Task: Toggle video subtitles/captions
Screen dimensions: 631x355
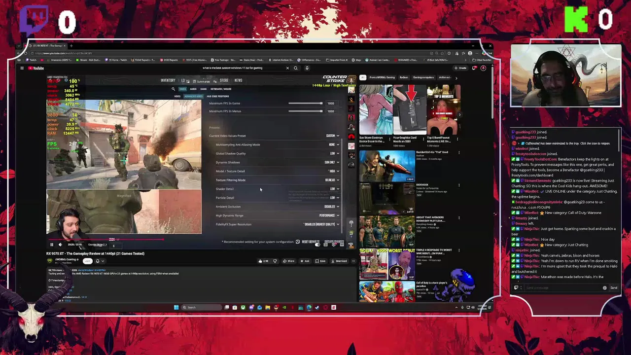Action: coord(325,245)
